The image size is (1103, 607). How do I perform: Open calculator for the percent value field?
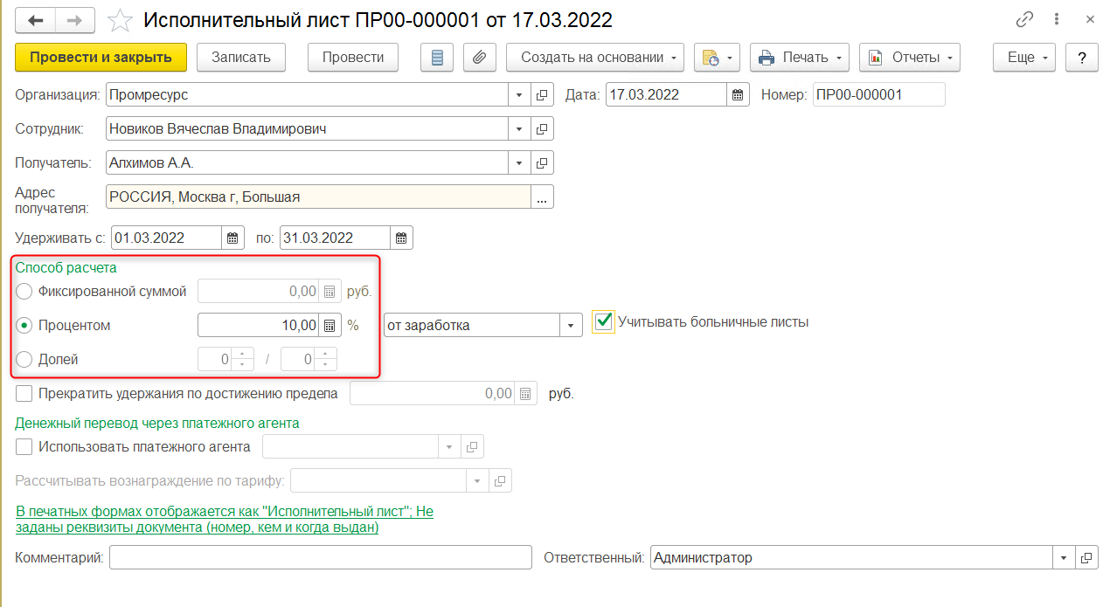330,326
